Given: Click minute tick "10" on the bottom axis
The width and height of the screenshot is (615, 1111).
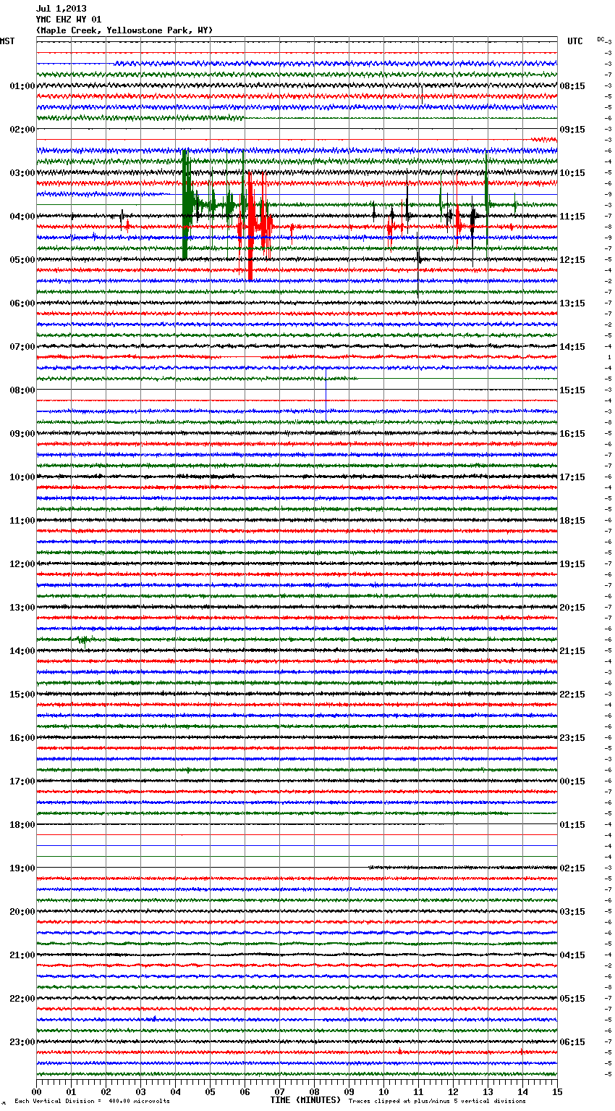Looking at the screenshot, I should click(x=383, y=1091).
